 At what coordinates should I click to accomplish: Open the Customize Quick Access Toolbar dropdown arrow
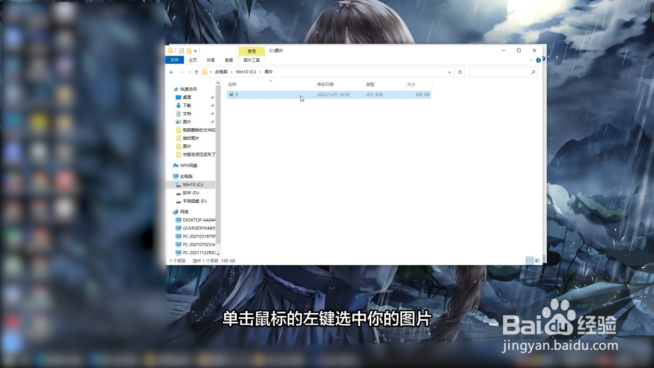[195, 51]
